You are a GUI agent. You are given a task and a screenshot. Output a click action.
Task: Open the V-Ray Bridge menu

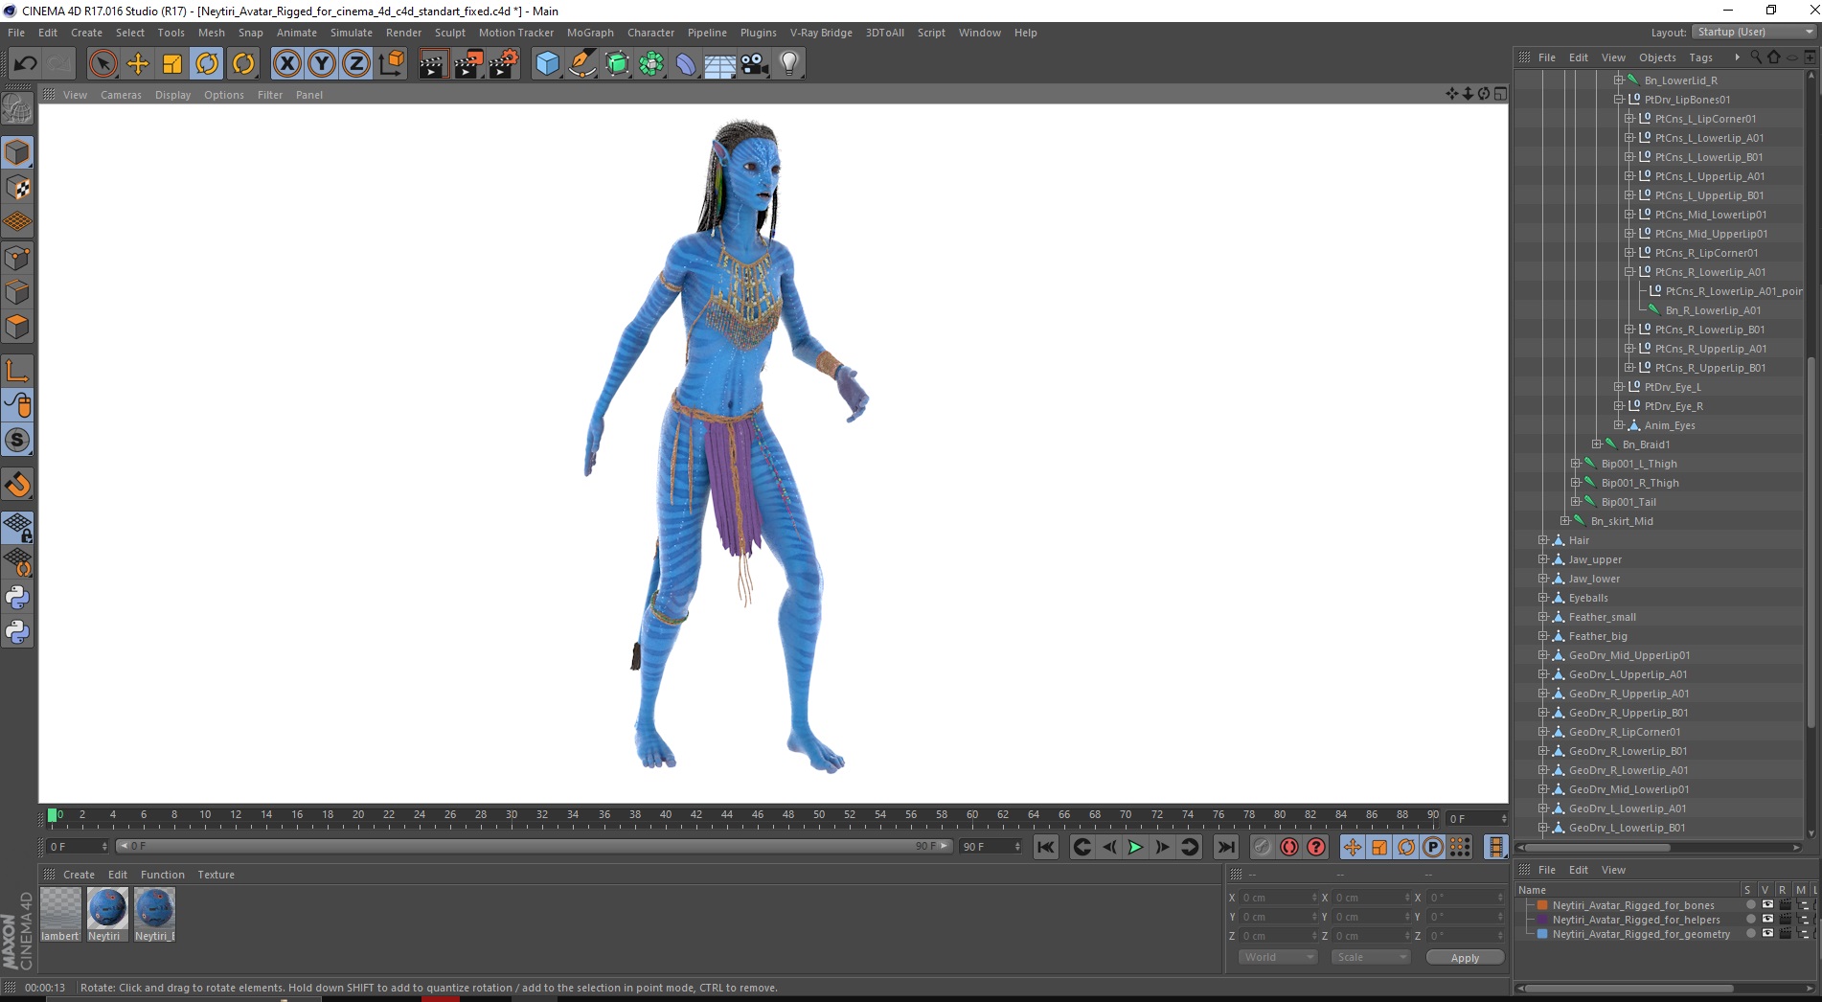point(821,33)
